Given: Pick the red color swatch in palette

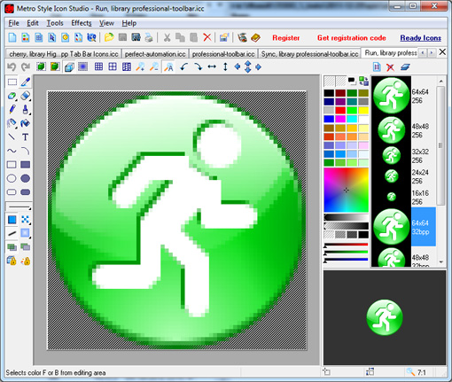Looking at the screenshot, I should 340,111.
